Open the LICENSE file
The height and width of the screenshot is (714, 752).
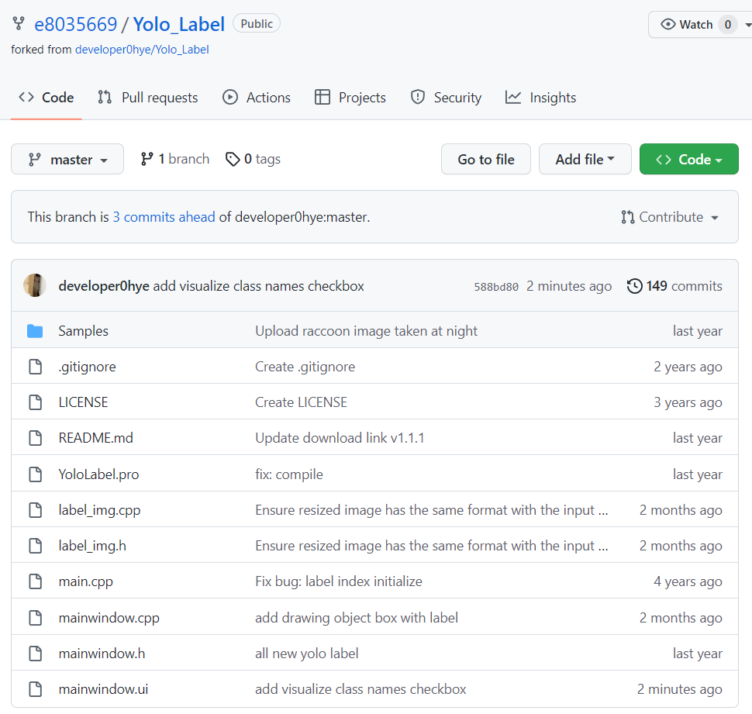click(83, 402)
